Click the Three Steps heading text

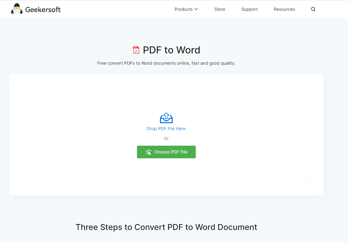(166, 227)
